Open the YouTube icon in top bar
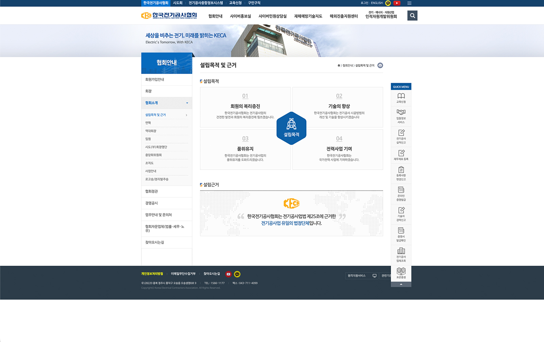Viewport: 544px width, 342px height. tap(397, 3)
